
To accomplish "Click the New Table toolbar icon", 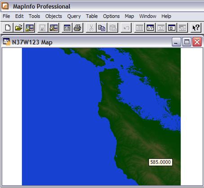I will coord(8,28).
